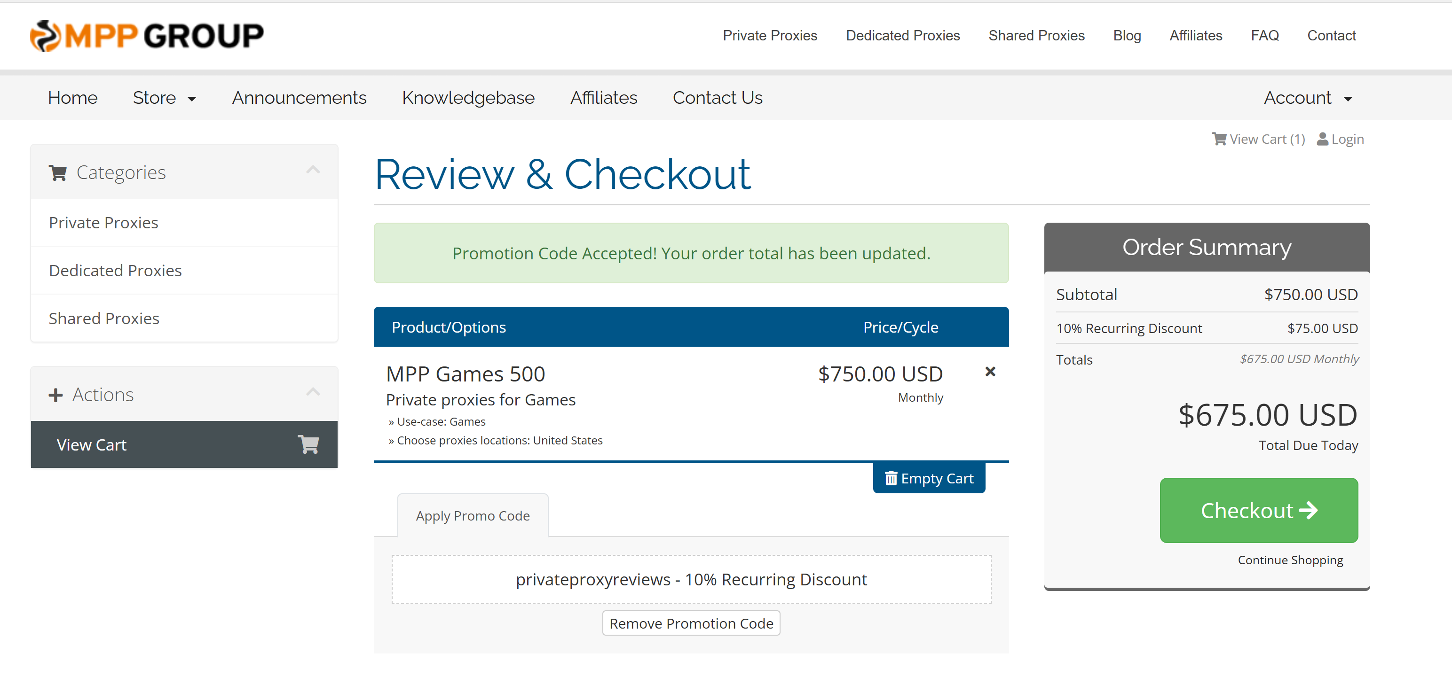
Task: Select the Apply Promo Code tab
Action: pos(473,516)
